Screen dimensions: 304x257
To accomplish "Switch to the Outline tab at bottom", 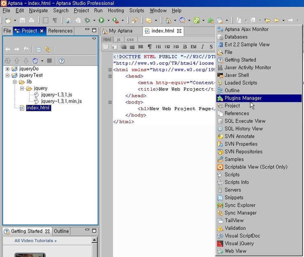I will 61,231.
